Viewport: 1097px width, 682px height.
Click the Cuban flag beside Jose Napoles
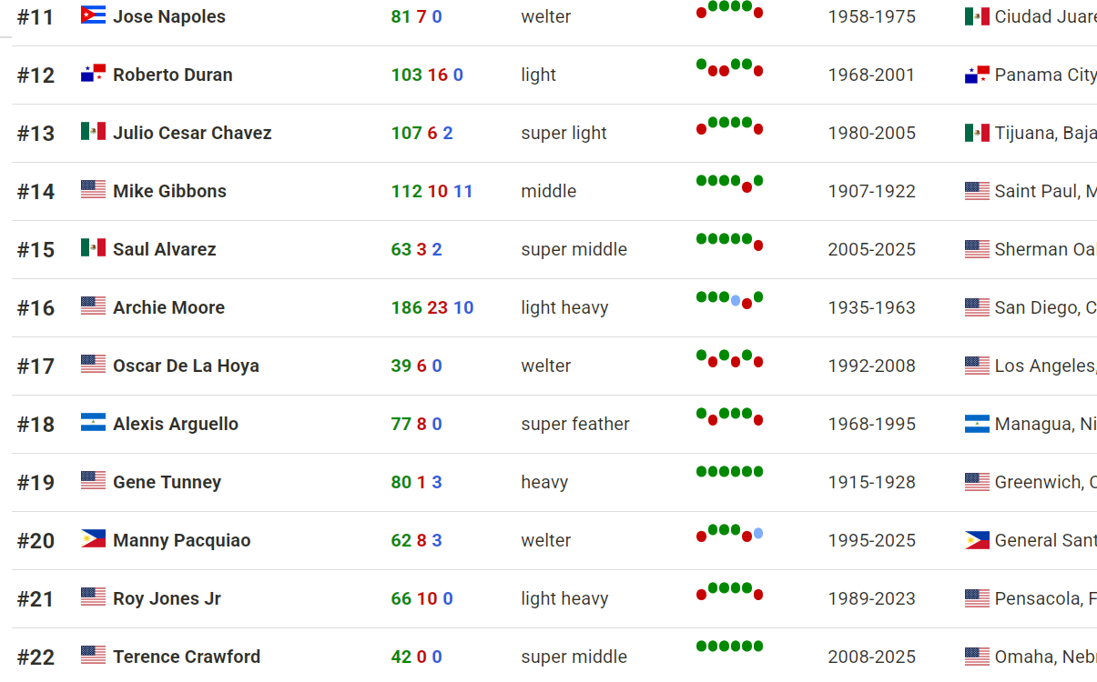[x=93, y=15]
